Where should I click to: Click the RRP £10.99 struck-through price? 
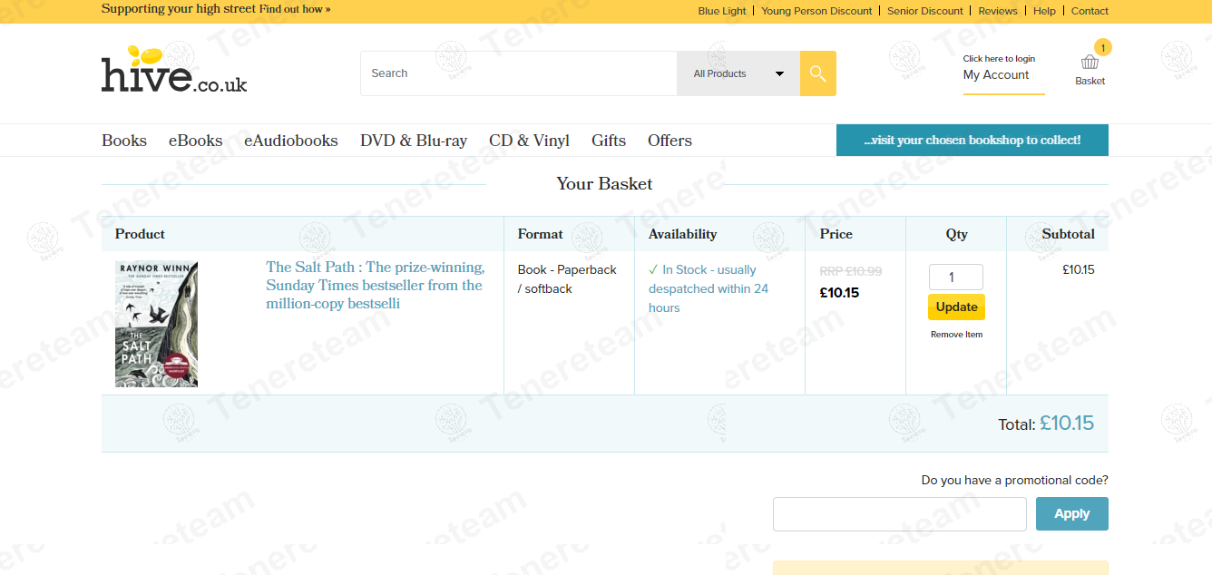(x=850, y=271)
